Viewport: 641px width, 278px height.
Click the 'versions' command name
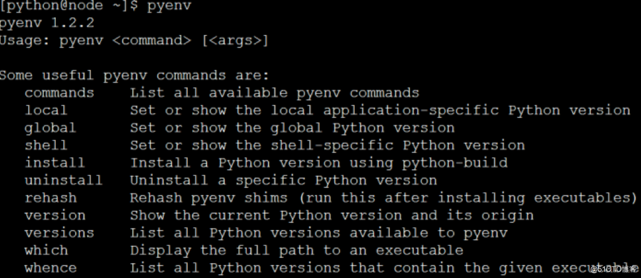pos(59,233)
